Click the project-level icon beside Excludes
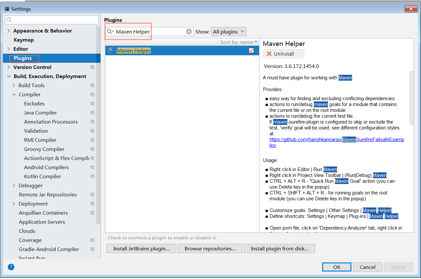 pyautogui.click(x=93, y=103)
